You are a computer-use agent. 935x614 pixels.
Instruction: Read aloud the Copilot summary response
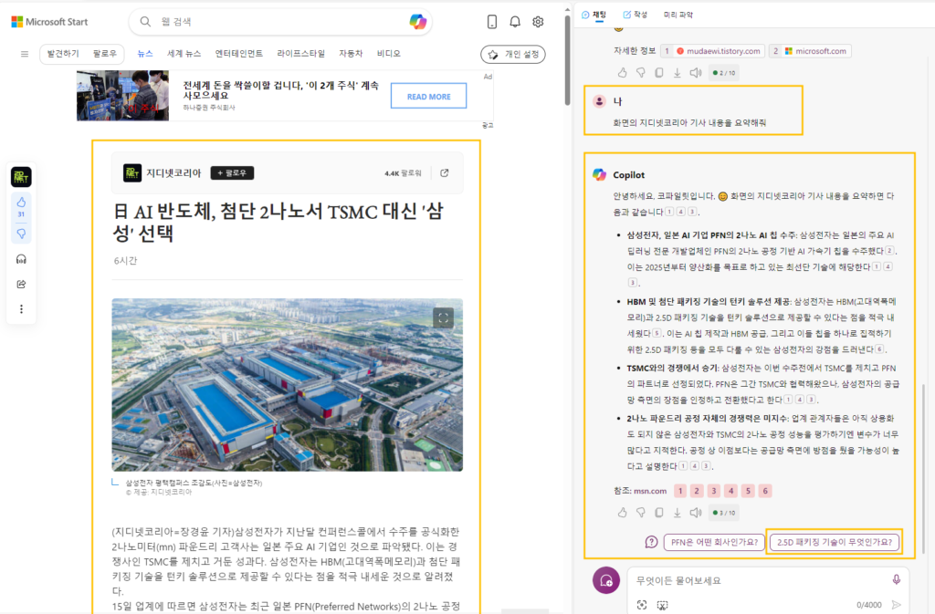[x=695, y=512]
